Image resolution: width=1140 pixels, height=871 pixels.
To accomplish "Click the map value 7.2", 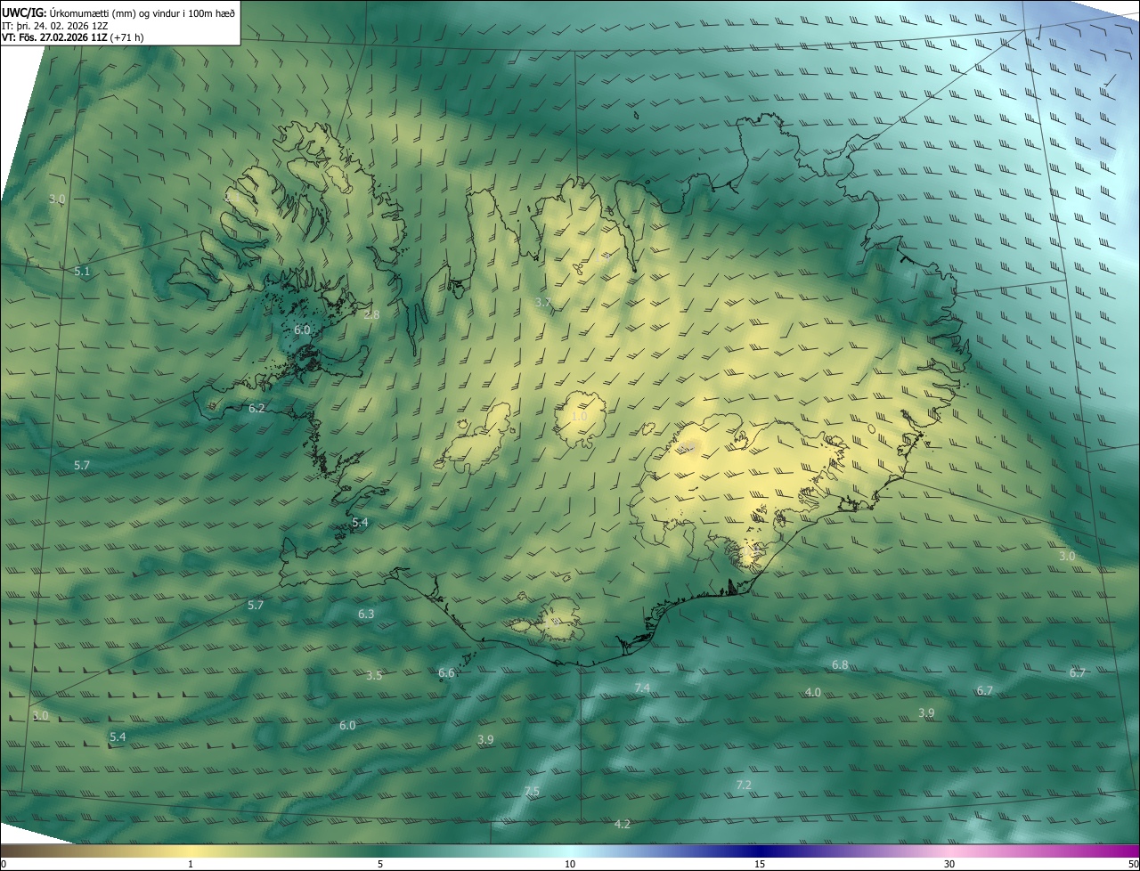I will click(x=744, y=786).
